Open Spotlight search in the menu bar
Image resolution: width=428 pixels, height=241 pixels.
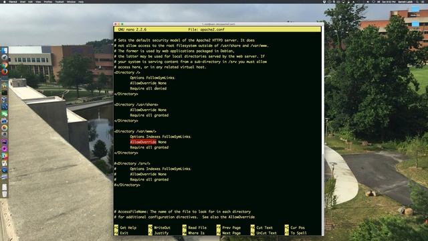pyautogui.click(x=417, y=1)
